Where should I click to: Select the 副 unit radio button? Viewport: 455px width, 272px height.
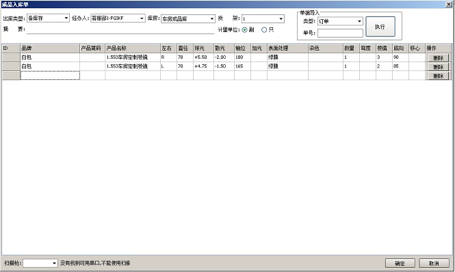pyautogui.click(x=244, y=30)
